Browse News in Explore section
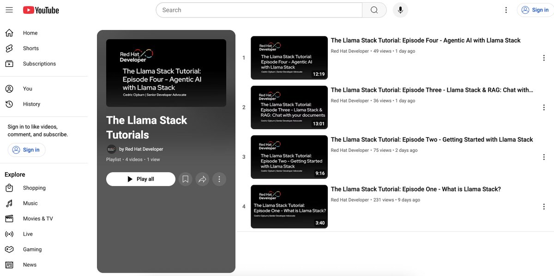 [44, 265]
